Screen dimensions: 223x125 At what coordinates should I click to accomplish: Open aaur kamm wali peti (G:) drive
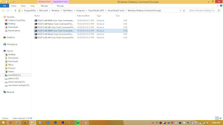pos(18,85)
